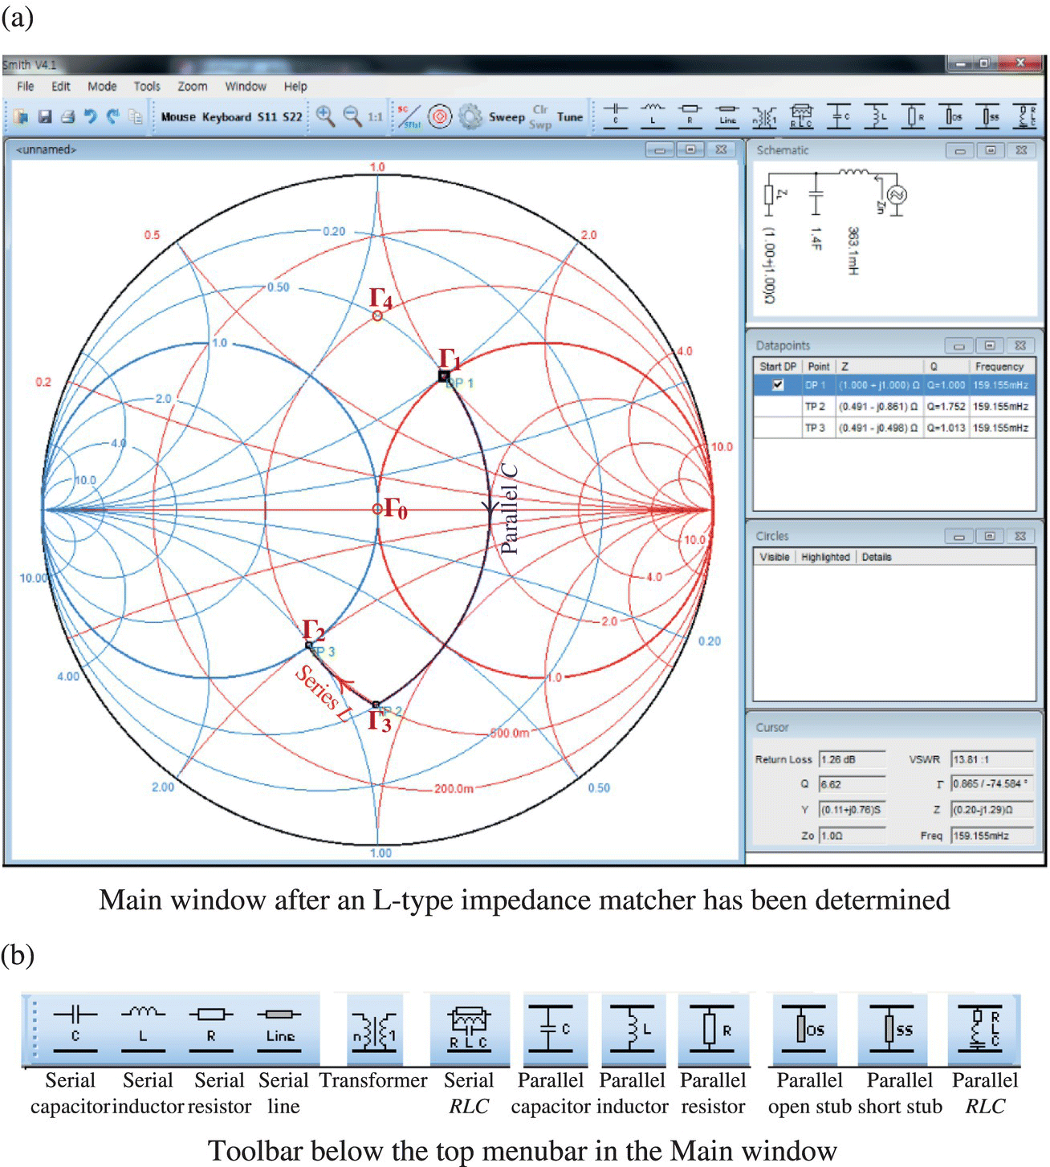1050x1167 pixels.
Task: Insert parallel resistor from main window toolbar
Action: pyautogui.click(x=914, y=117)
